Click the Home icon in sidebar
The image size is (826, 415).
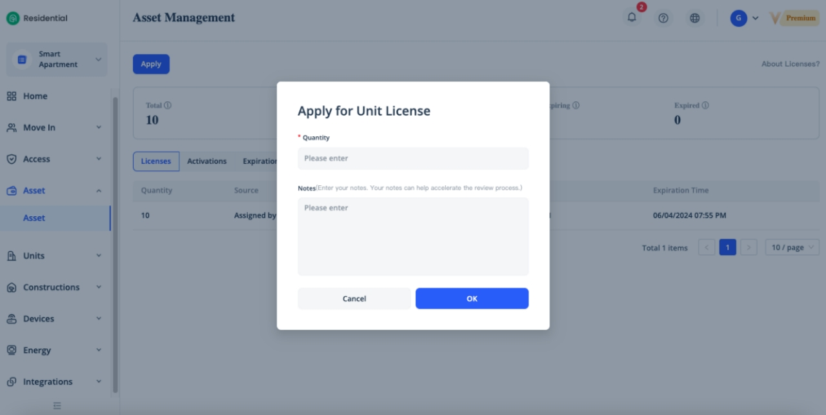pyautogui.click(x=12, y=96)
